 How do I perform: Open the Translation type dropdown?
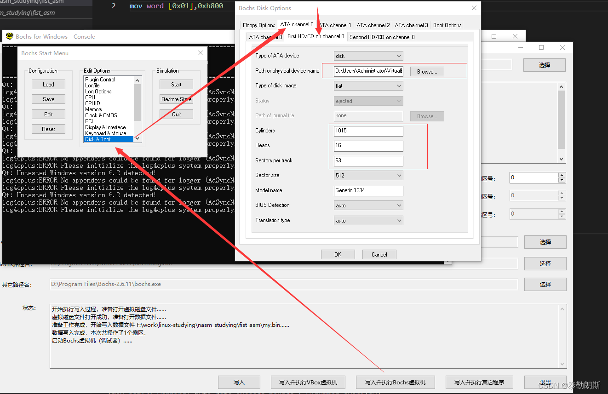pyautogui.click(x=368, y=221)
